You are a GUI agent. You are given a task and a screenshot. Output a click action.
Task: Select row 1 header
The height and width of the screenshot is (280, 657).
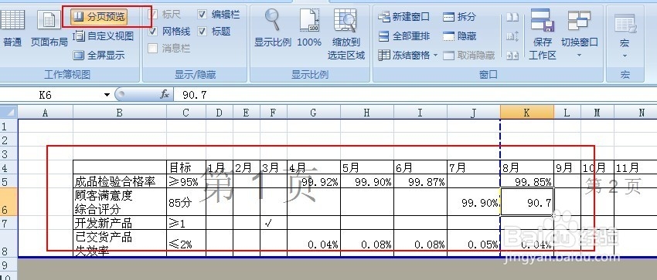click(x=9, y=126)
